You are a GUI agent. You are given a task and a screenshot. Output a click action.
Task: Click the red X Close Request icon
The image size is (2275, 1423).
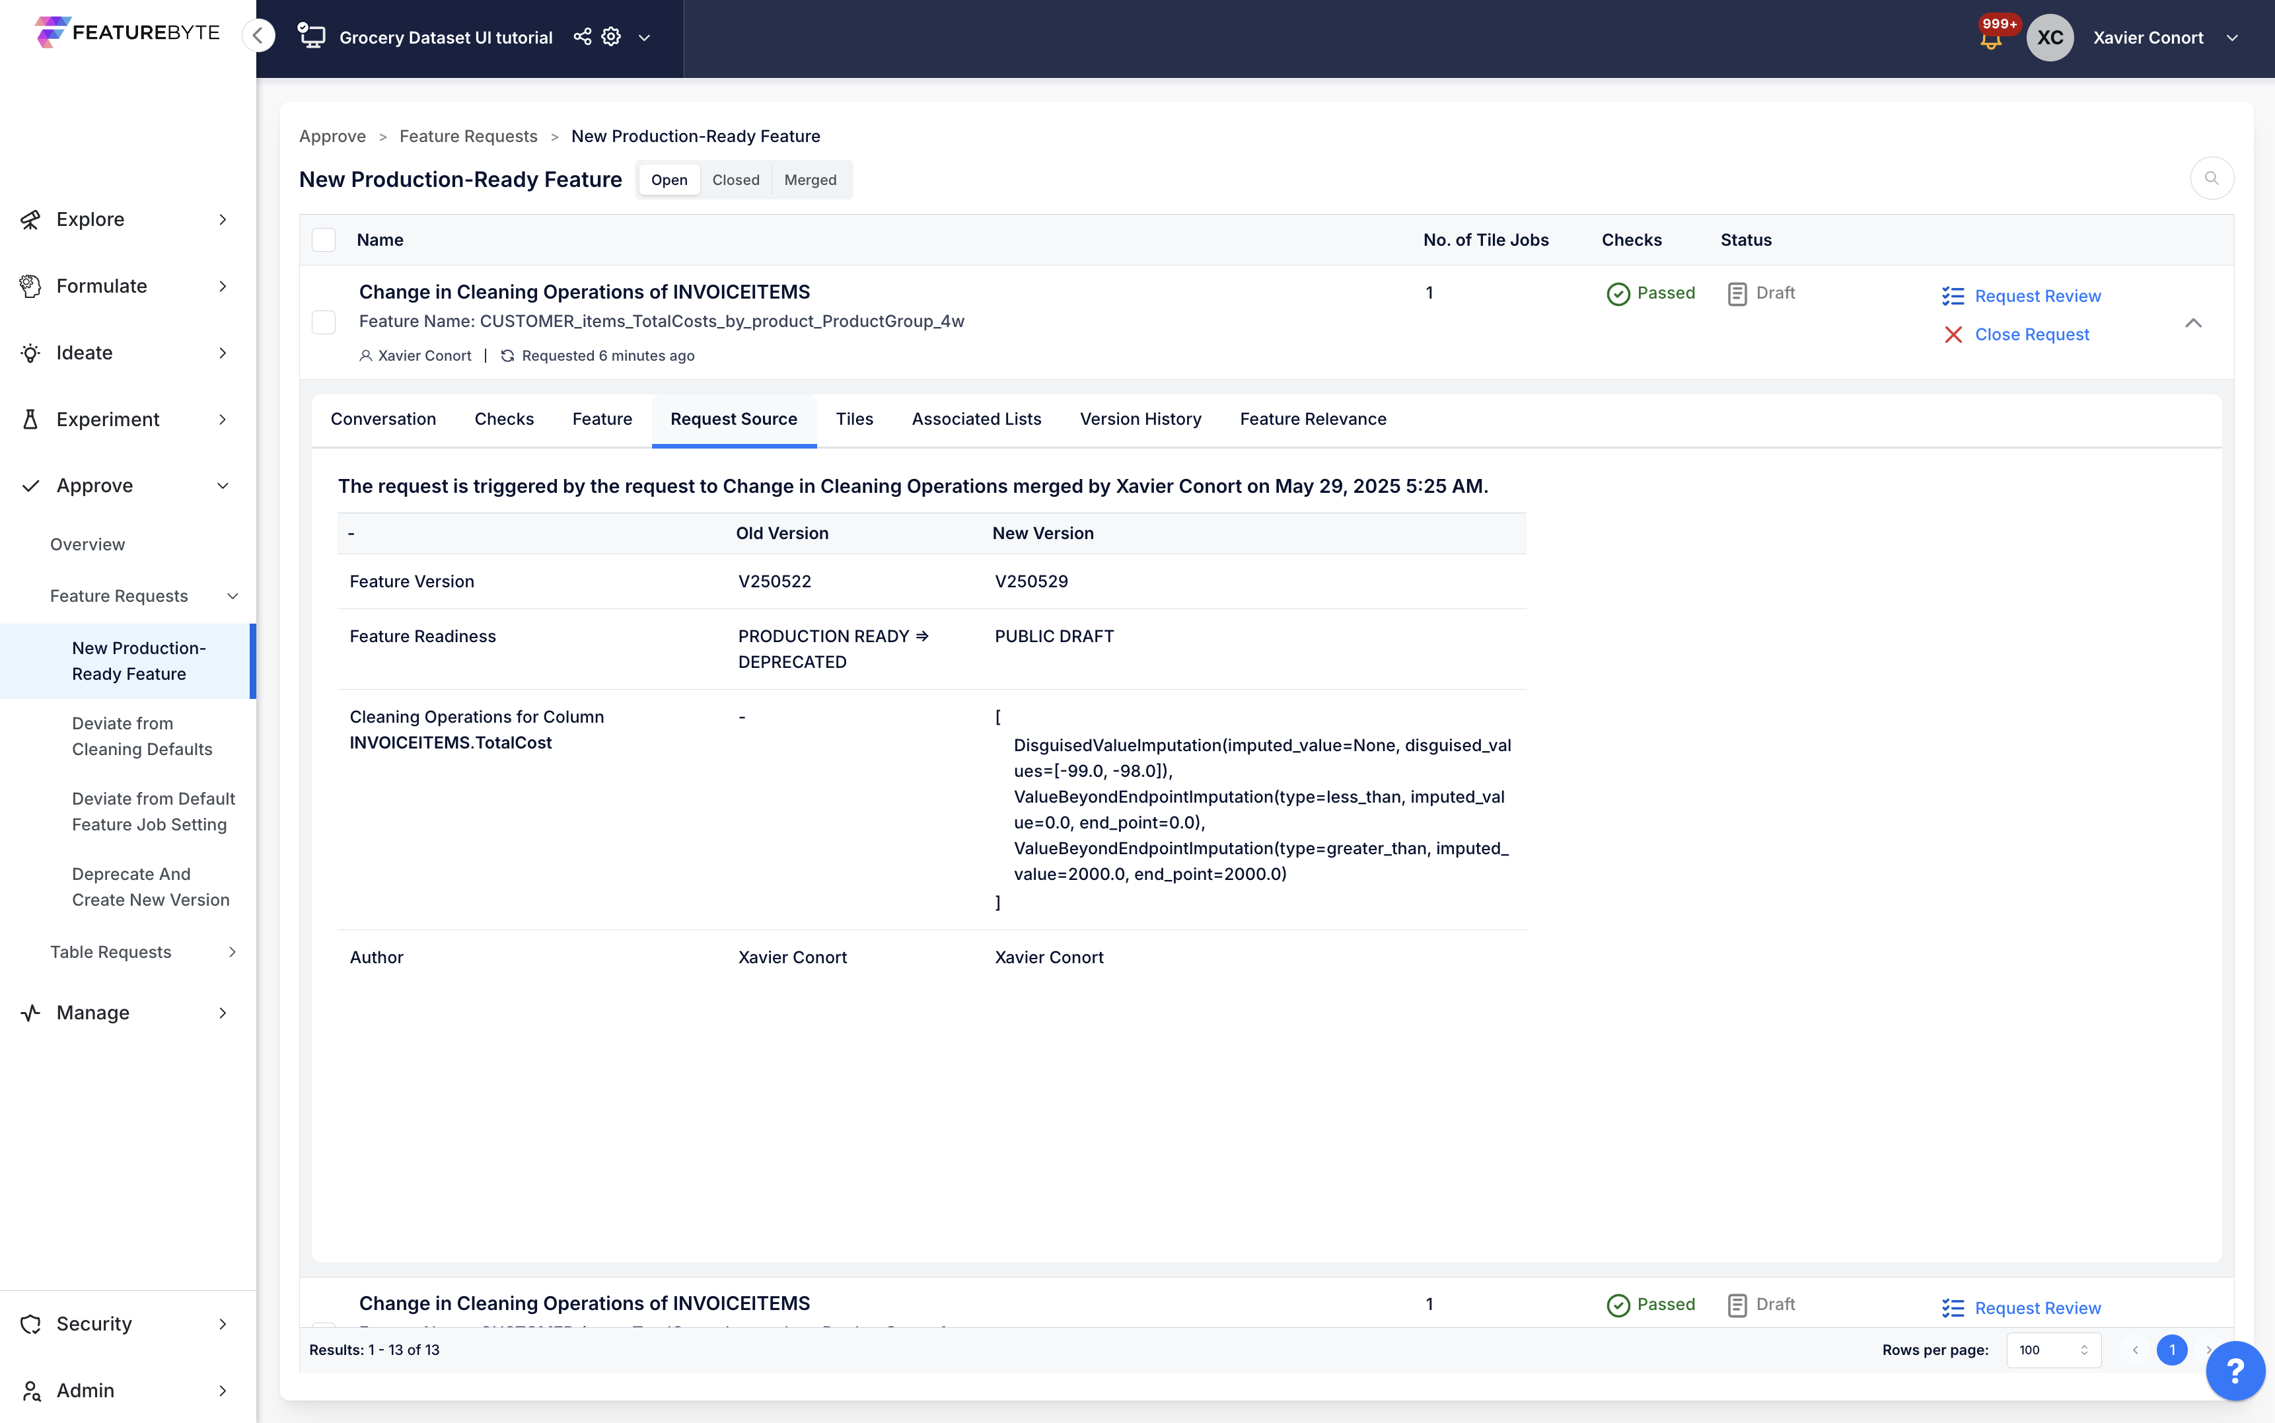pos(1952,335)
